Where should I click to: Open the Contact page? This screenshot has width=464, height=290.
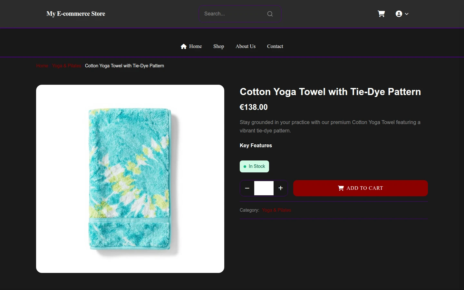coord(275,46)
